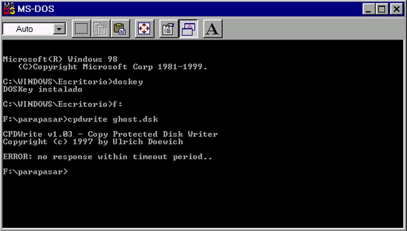This screenshot has width=407, height=231.
Task: Toggle the Background execution icon
Action: [x=188, y=29]
